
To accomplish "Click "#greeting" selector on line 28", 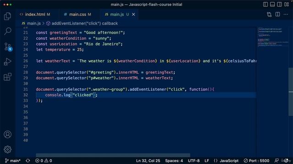I will [101, 72].
